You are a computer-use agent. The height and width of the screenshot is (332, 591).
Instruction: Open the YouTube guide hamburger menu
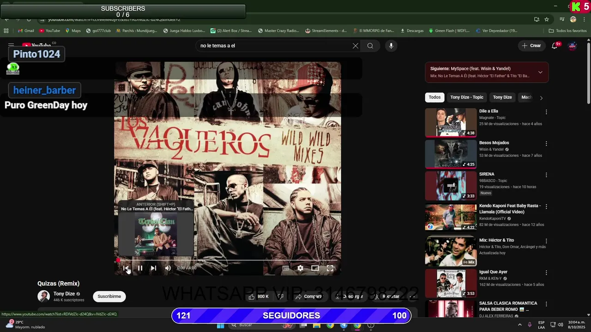pyautogui.click(x=11, y=45)
